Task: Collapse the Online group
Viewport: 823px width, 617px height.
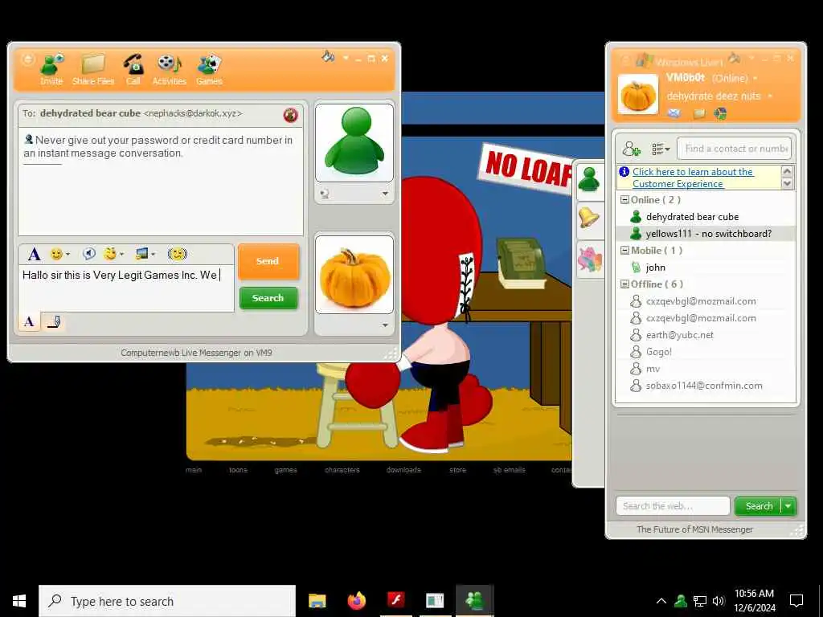Action: point(624,200)
